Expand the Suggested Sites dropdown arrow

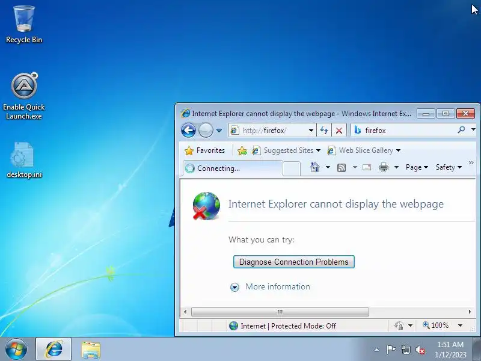click(318, 150)
